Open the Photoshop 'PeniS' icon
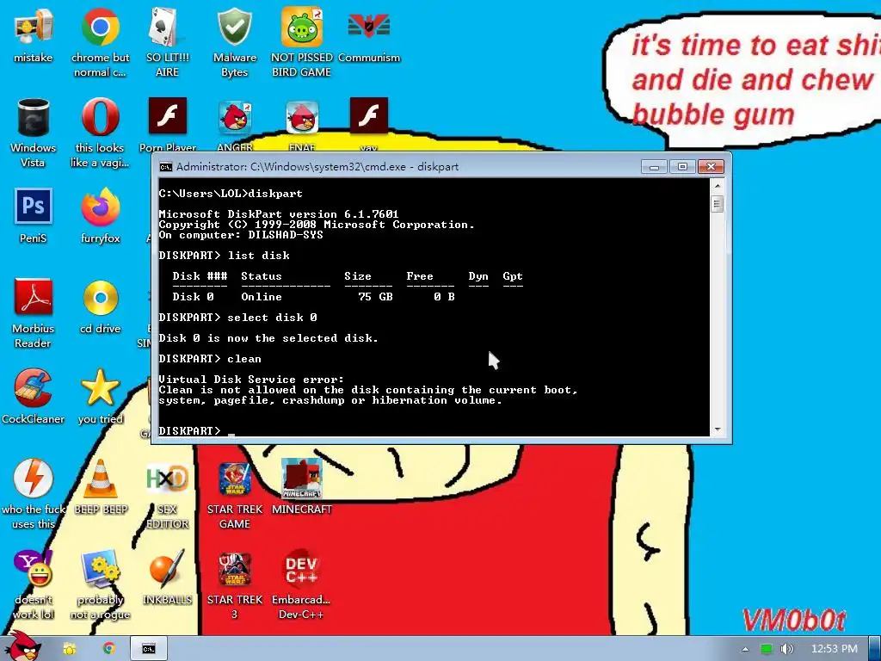The image size is (881, 661). 34,216
